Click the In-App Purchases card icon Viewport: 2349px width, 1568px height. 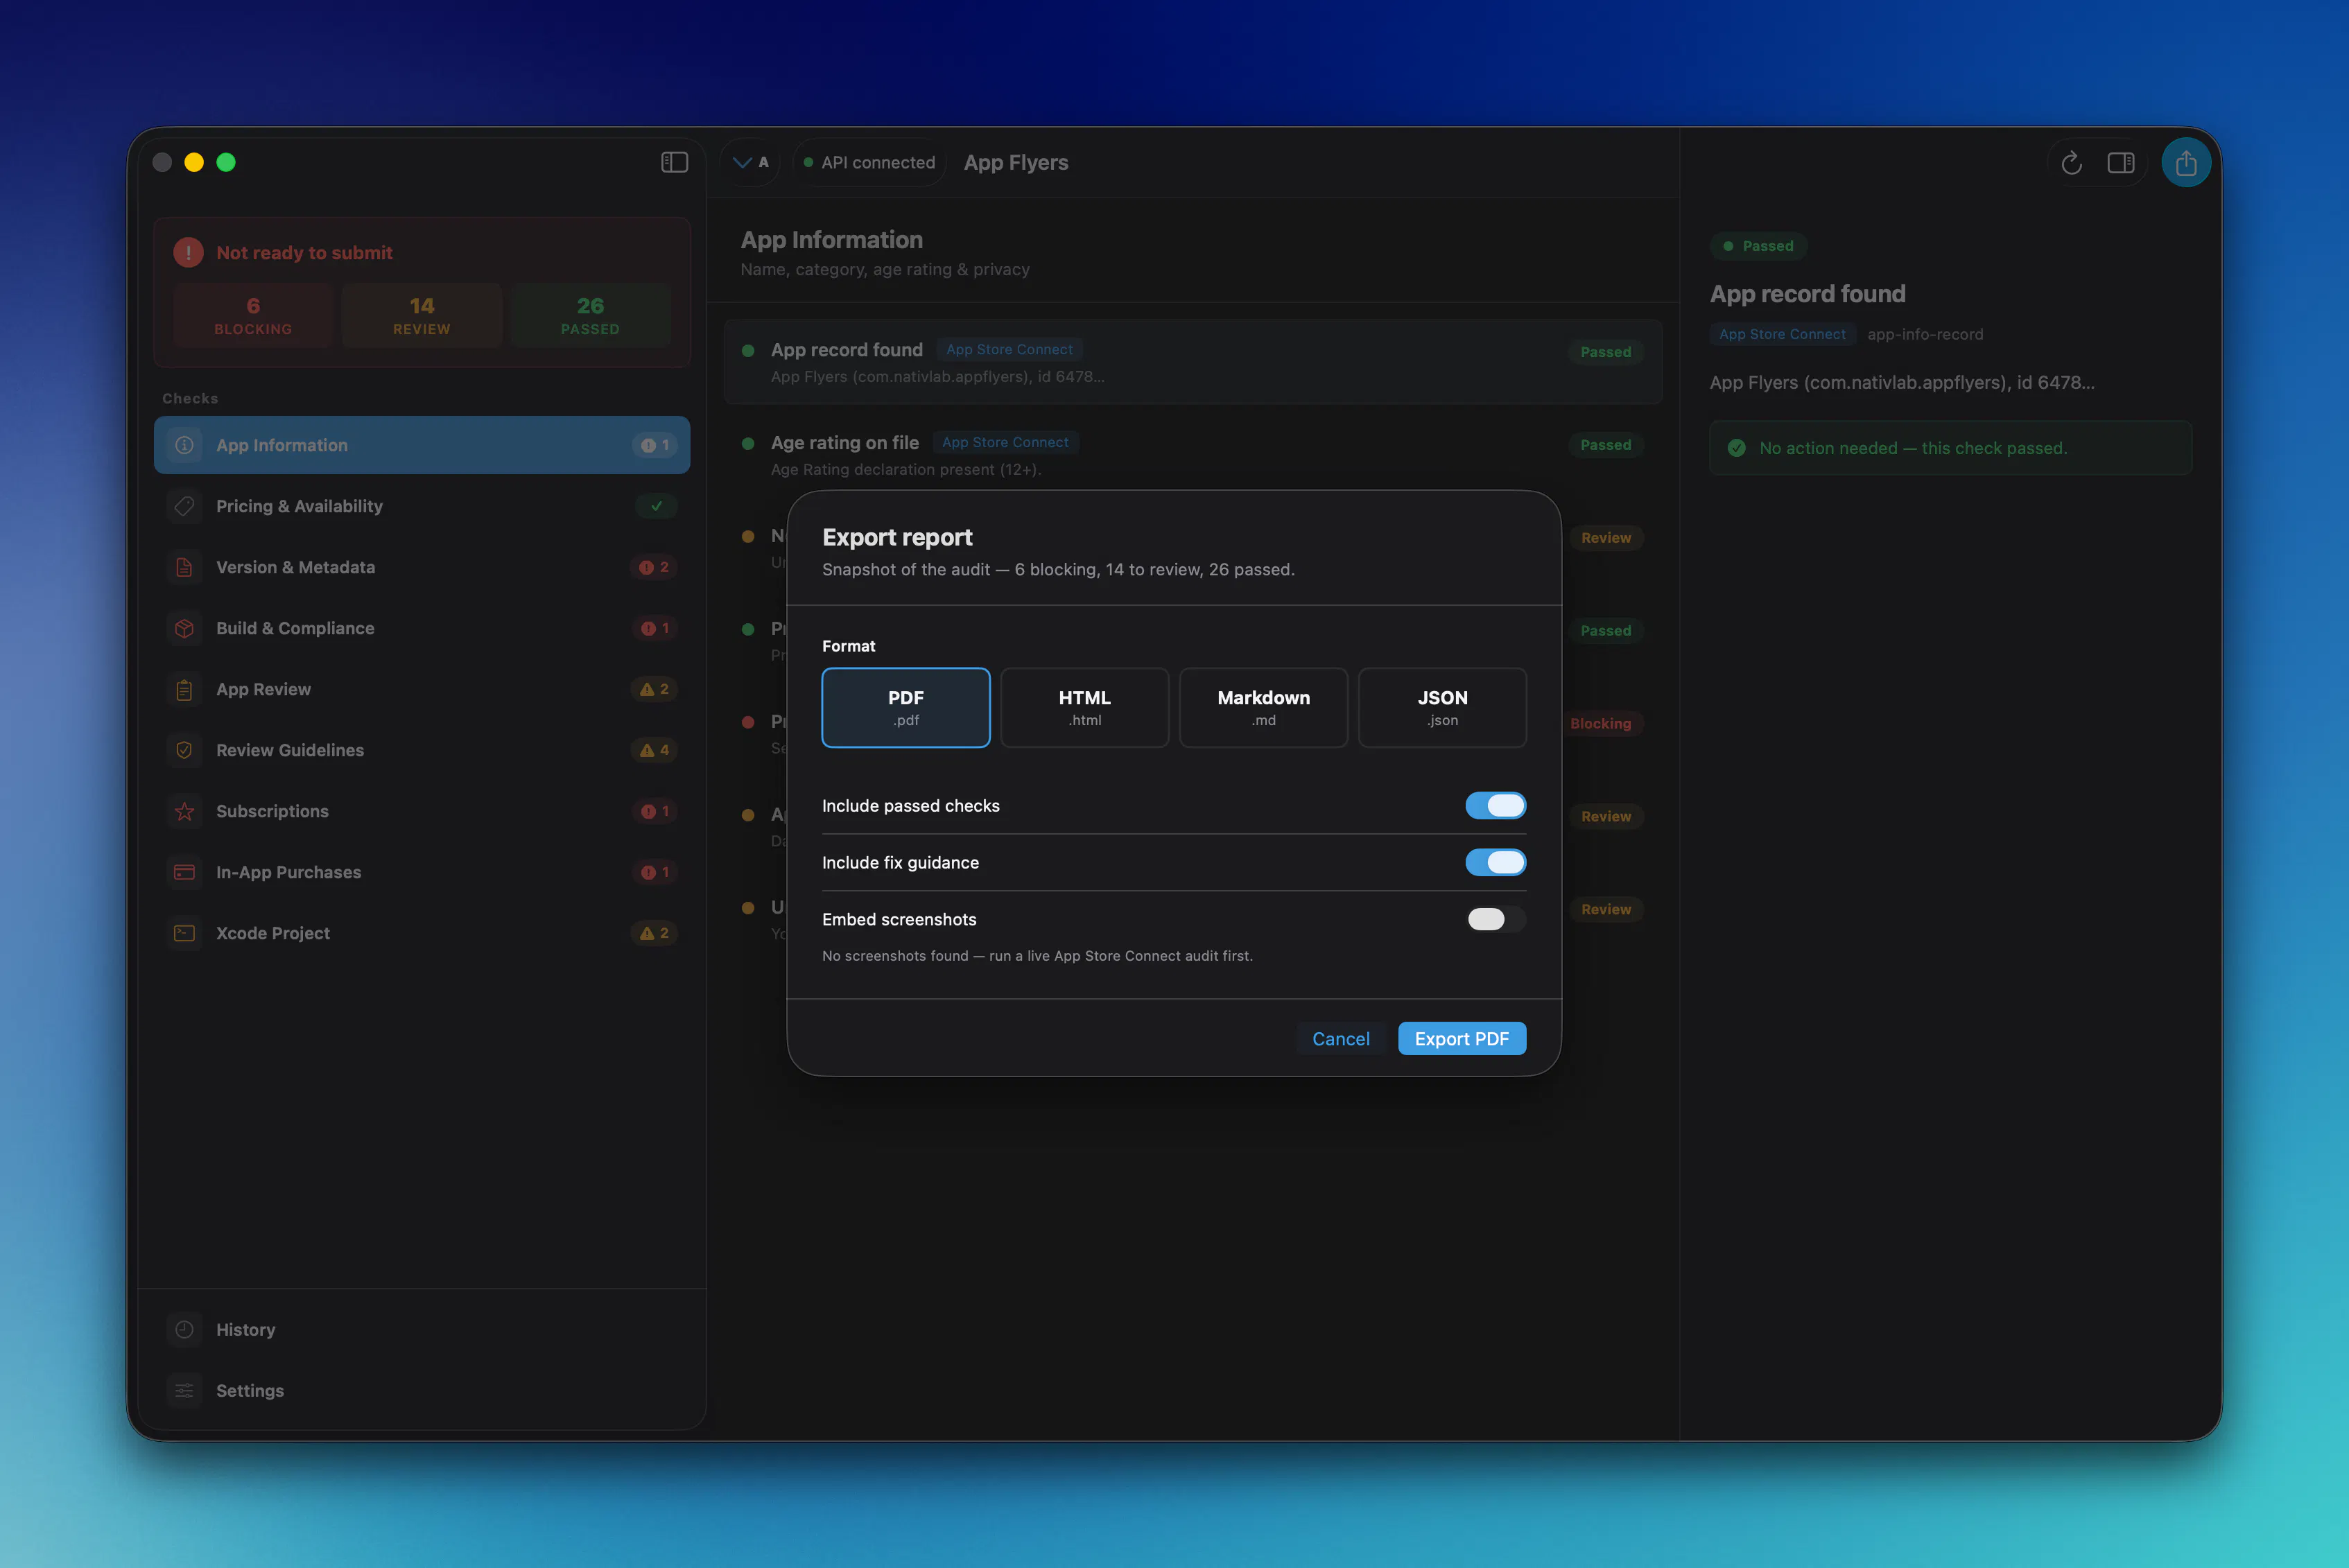[x=184, y=872]
